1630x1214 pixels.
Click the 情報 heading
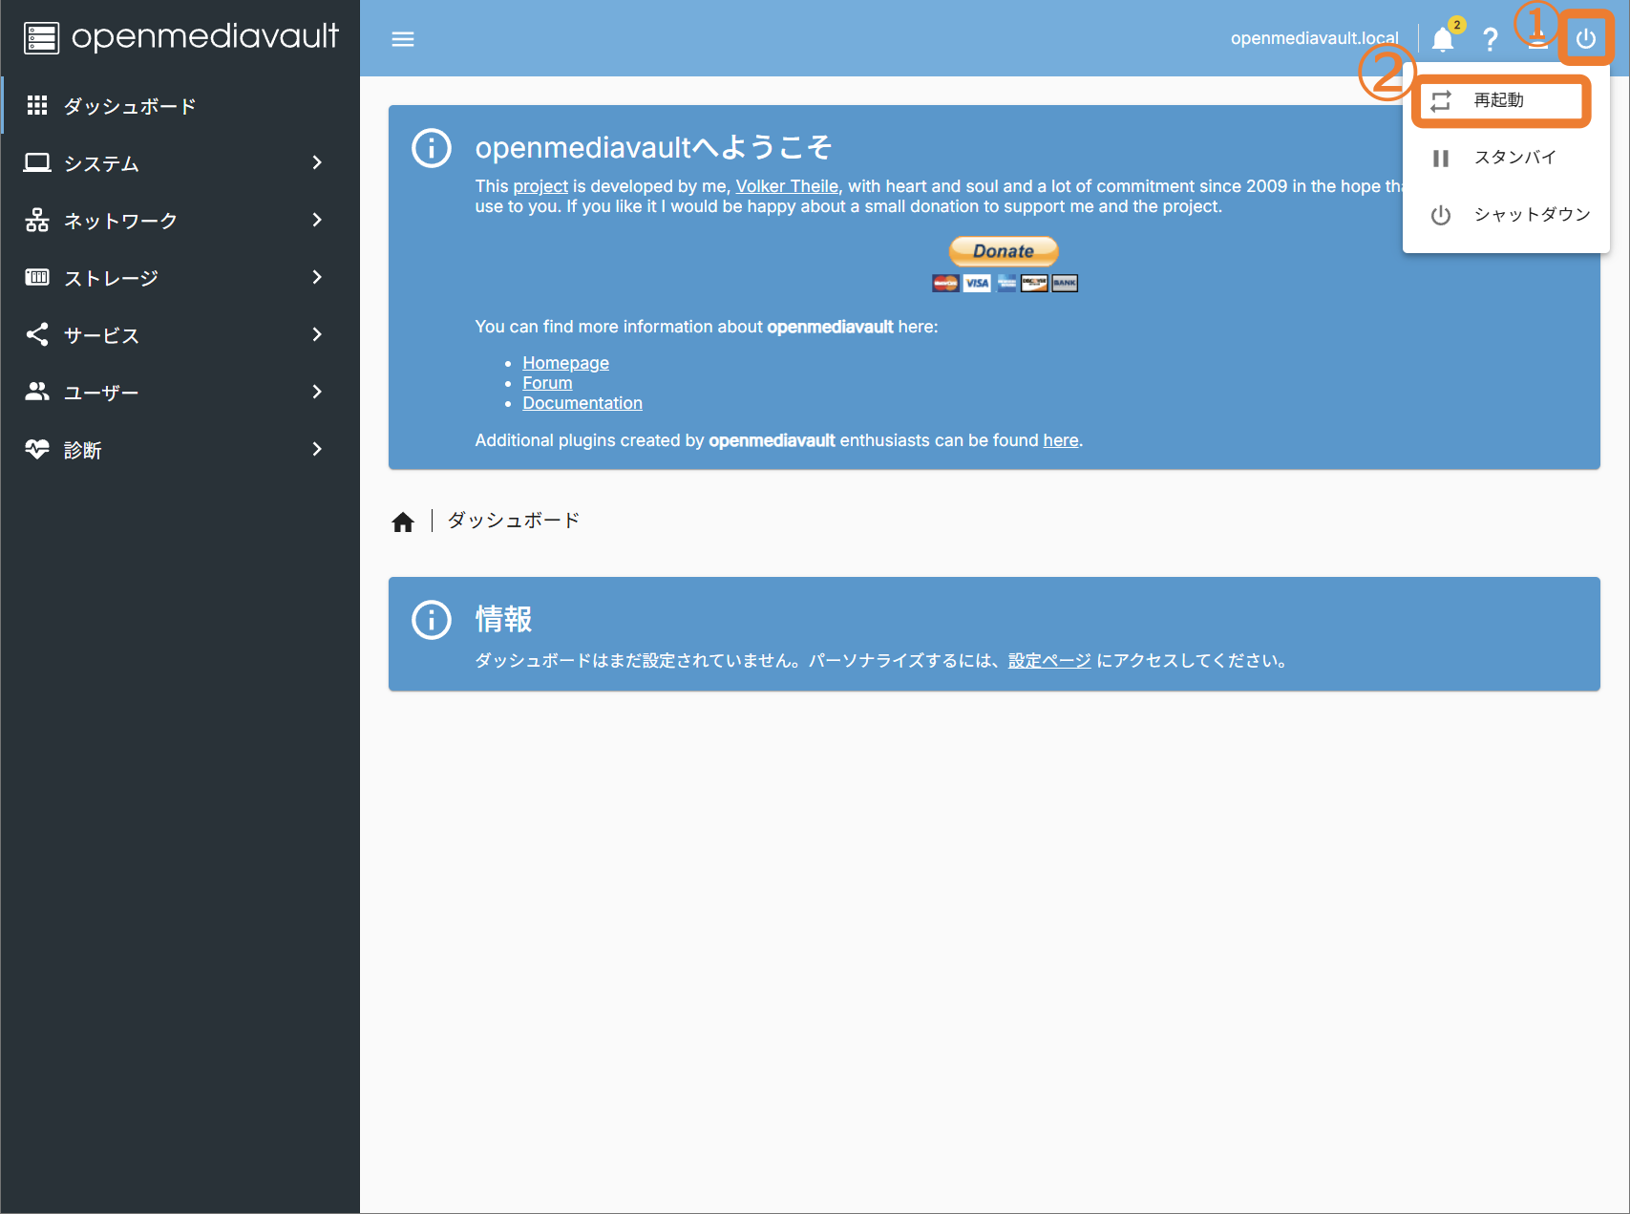(504, 619)
